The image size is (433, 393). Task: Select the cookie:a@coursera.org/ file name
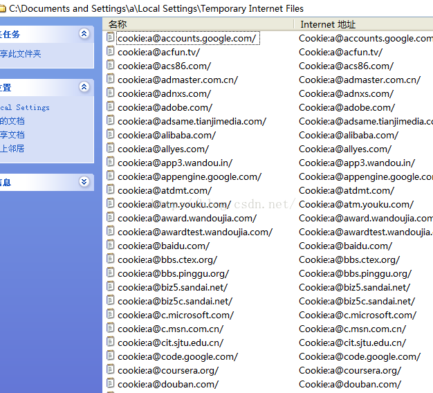168,370
